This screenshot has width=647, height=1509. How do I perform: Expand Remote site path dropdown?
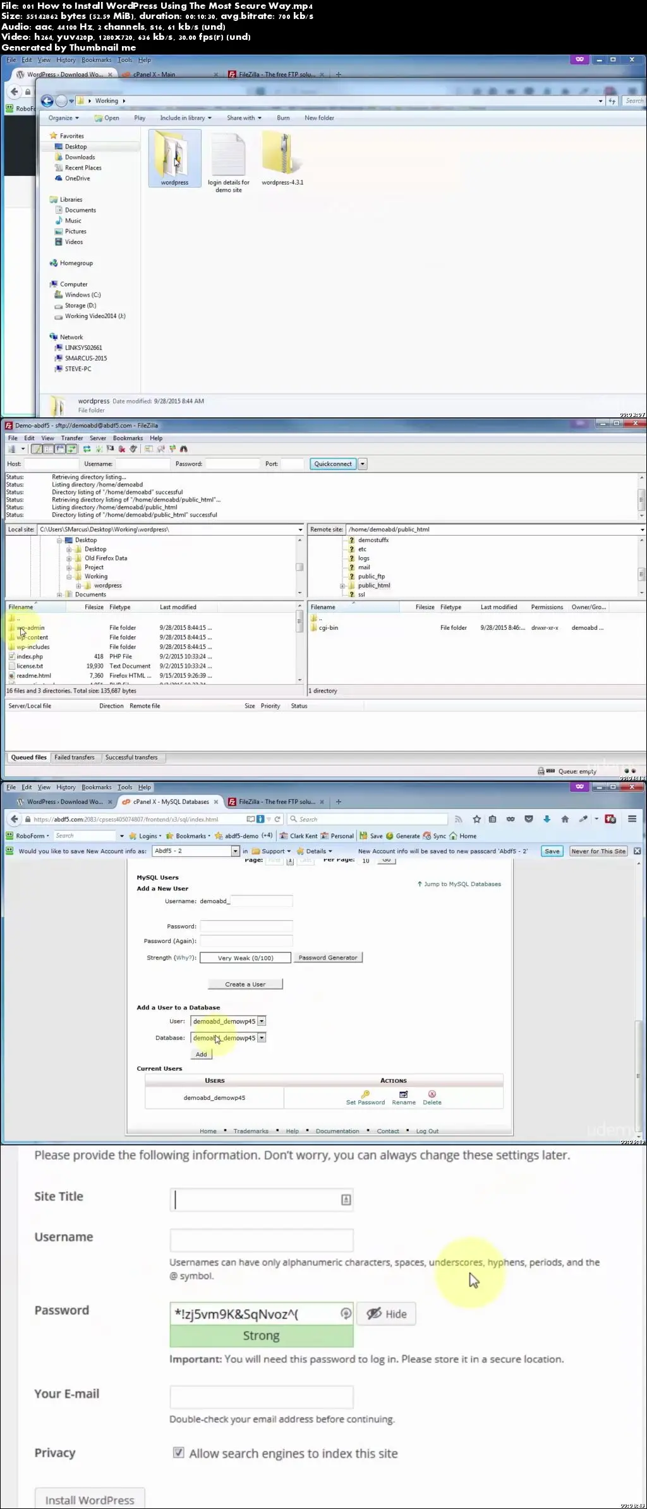point(642,529)
